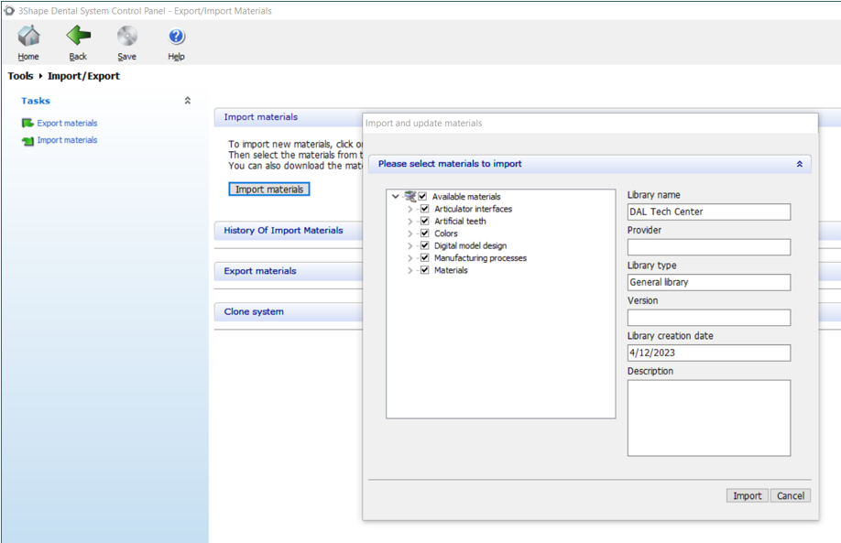The width and height of the screenshot is (841, 543).
Task: Uncheck the Colors checkbox
Action: 425,233
